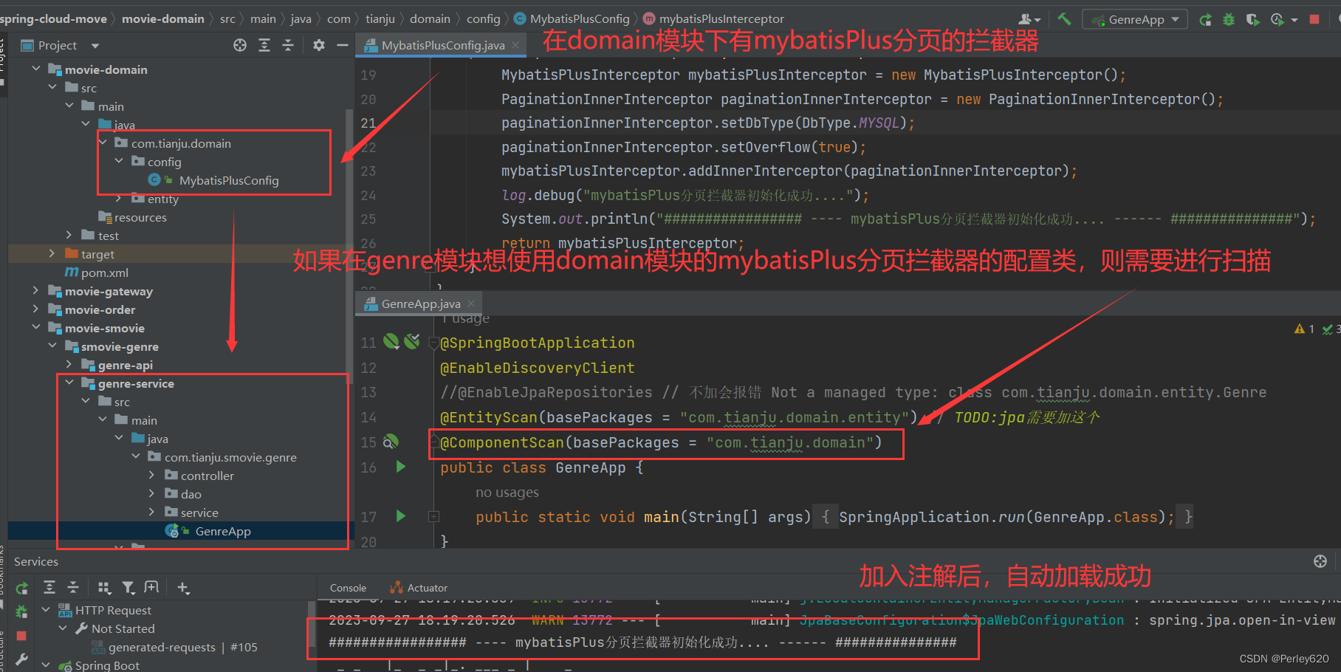Debug the service in Services sidebar
The height and width of the screenshot is (672, 1341).
(21, 611)
